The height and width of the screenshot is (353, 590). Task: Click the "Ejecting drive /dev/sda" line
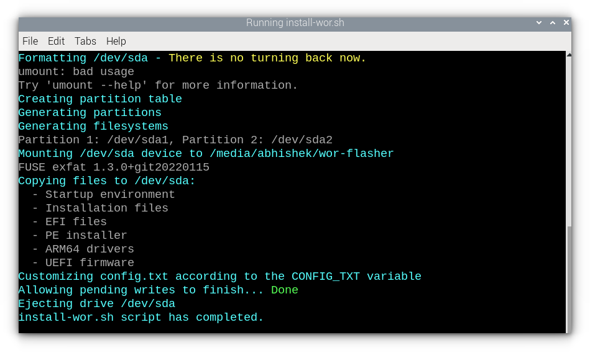96,303
